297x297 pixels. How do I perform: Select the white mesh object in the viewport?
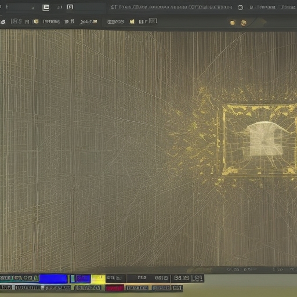(266, 139)
